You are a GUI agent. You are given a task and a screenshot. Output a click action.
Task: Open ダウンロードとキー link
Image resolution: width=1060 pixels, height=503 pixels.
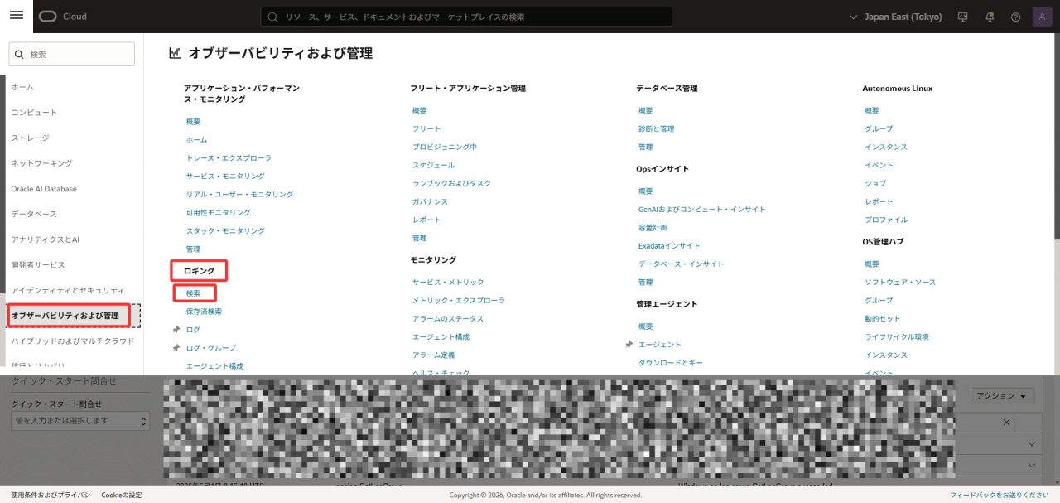671,363
